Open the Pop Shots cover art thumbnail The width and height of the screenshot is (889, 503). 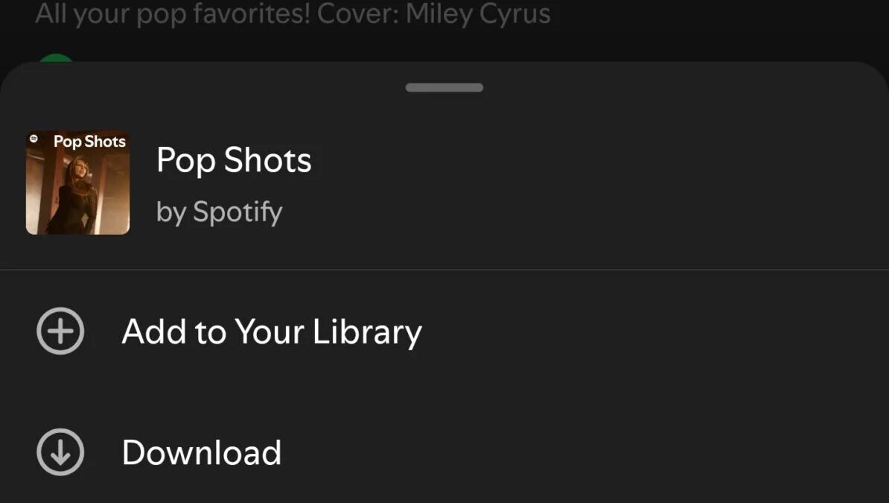point(77,182)
